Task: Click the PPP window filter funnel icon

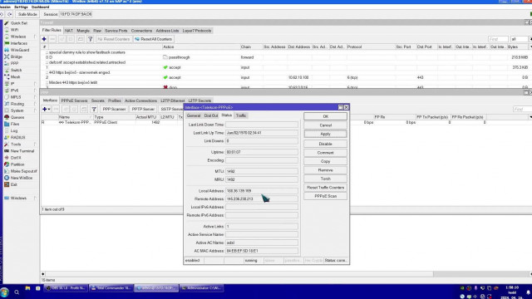Action: (94, 109)
